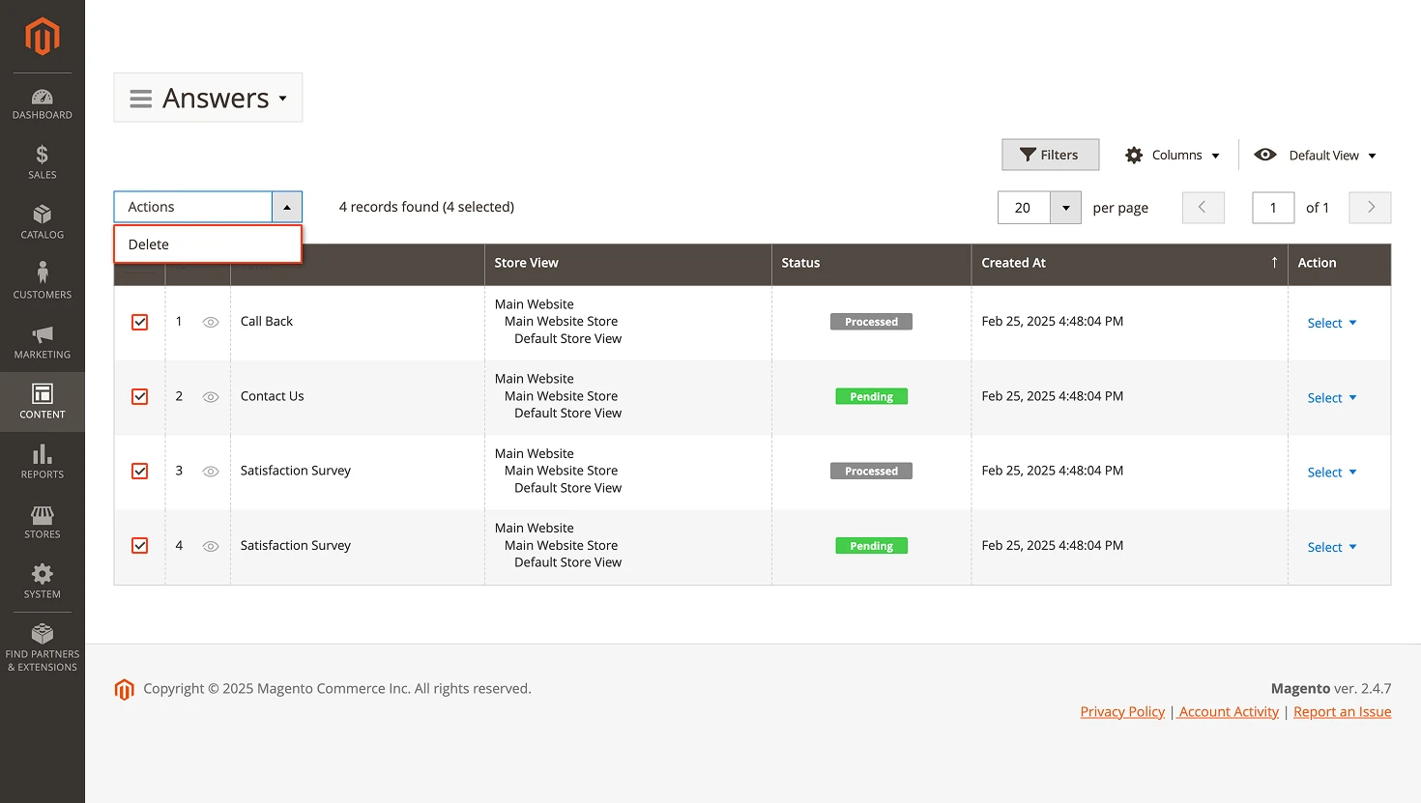Viewport: 1421px width, 803px height.
Task: Click the Customers sidebar icon
Action: (x=42, y=280)
